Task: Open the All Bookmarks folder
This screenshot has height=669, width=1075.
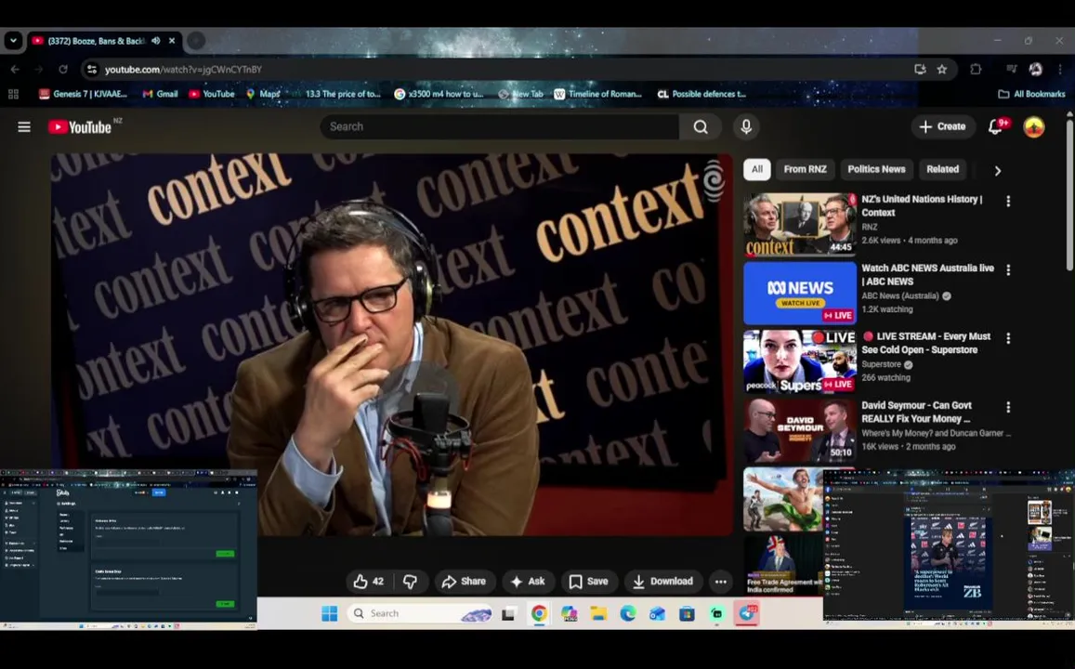Action: point(1031,94)
